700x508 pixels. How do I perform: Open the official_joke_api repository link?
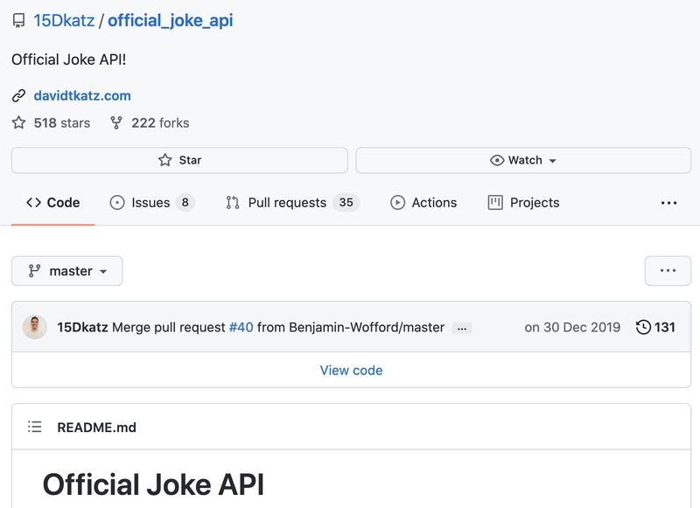(x=170, y=20)
